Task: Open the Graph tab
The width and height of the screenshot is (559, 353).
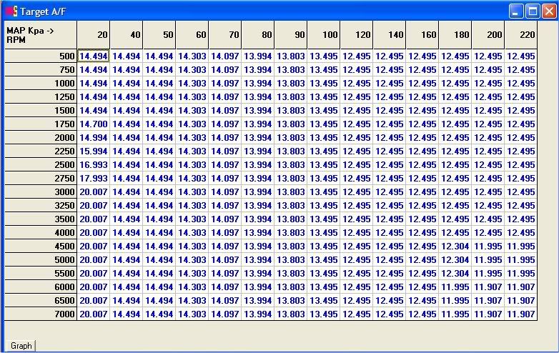Action: coord(21,346)
